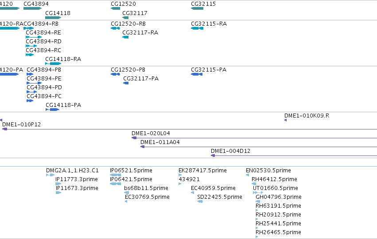Select transcript CG43894-RC

tap(30, 55)
